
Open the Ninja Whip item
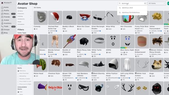click(113, 18)
